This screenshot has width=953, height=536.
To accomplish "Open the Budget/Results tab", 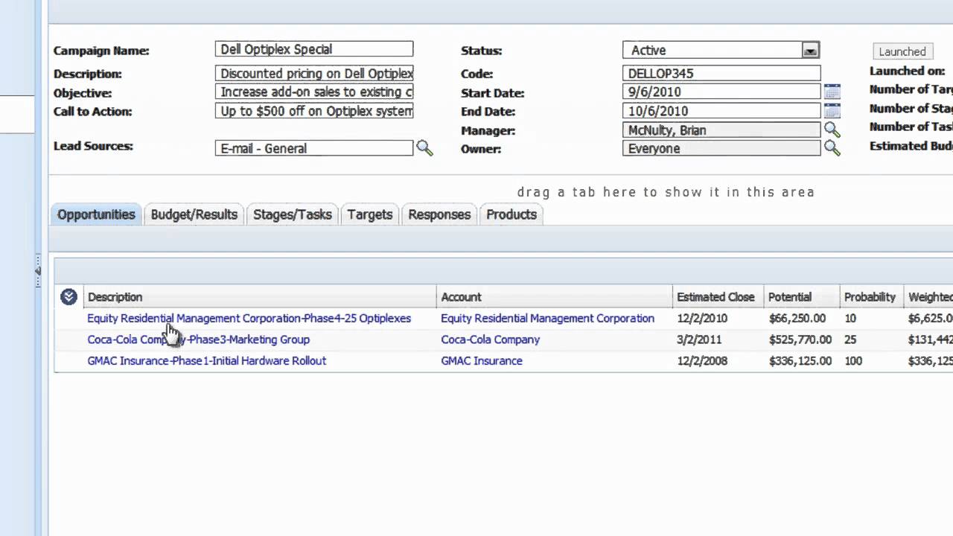I will coord(194,214).
